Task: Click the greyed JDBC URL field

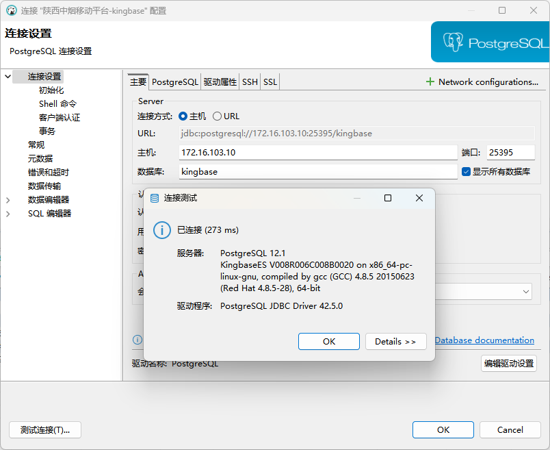Action: pos(356,134)
